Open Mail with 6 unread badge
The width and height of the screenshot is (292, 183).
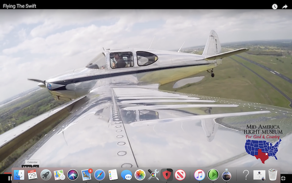pos(87,175)
